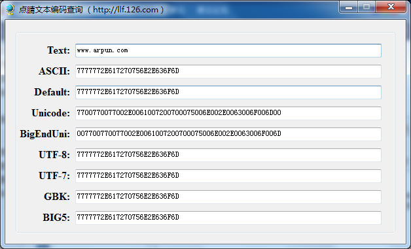The height and width of the screenshot is (249, 411).
Task: Click the "Text:" label
Action: pos(58,50)
